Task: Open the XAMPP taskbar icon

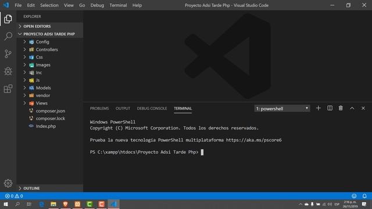Action: pyautogui.click(x=77, y=204)
